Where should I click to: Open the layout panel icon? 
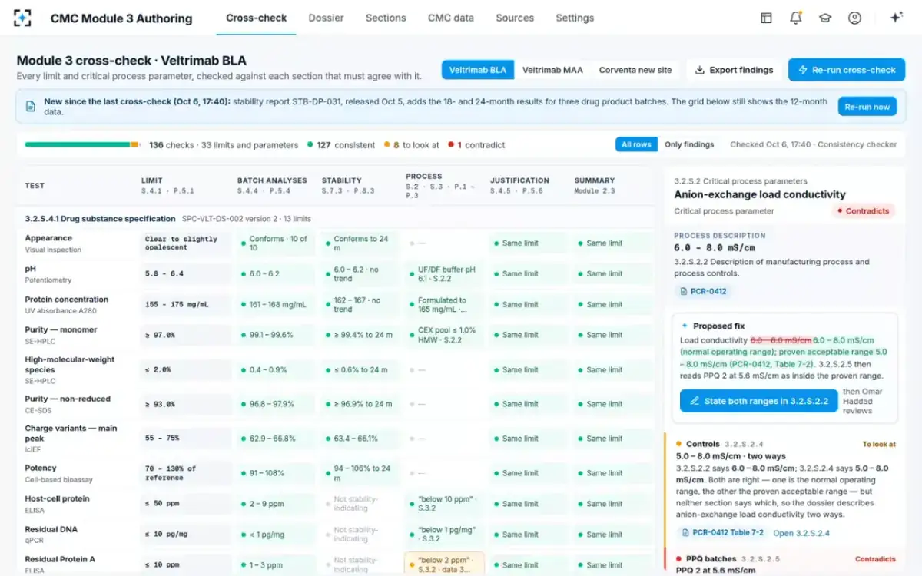[766, 18]
